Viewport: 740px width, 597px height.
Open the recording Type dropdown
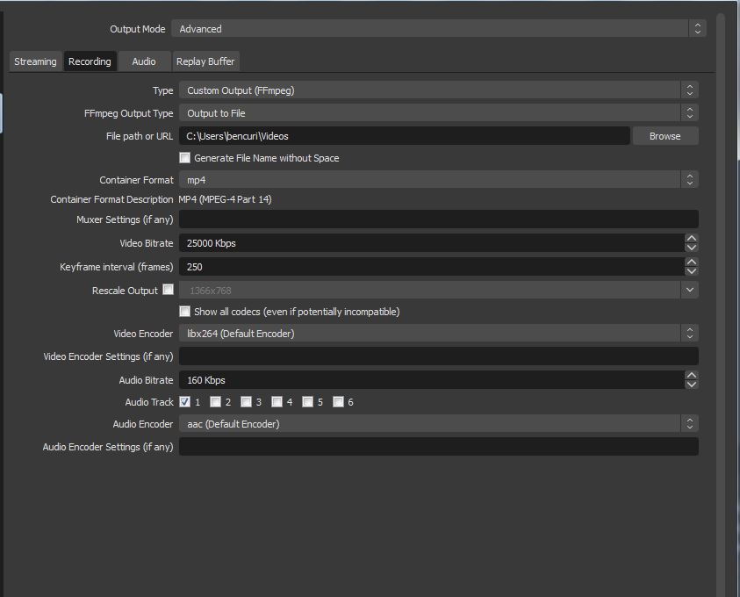[x=438, y=90]
